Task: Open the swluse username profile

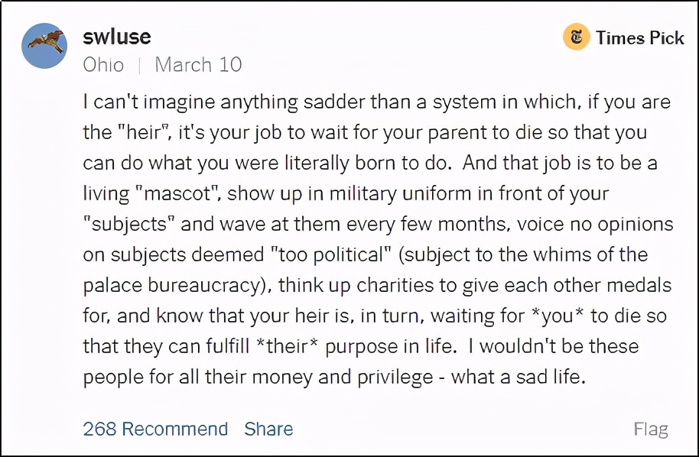Action: tap(116, 36)
